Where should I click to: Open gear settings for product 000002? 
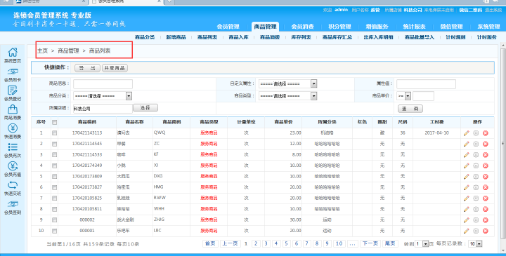tap(476, 220)
